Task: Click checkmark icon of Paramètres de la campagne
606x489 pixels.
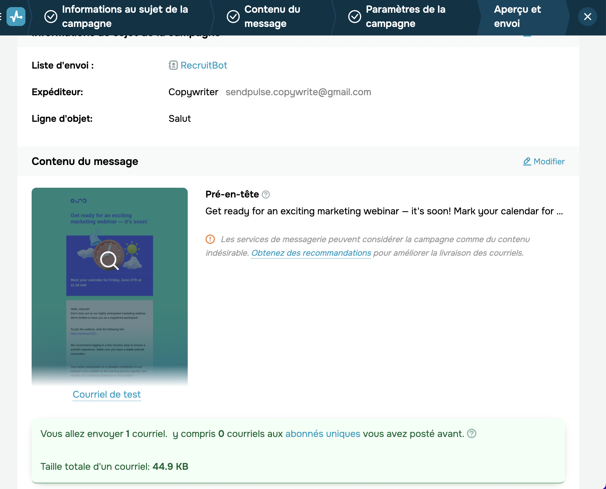Action: 354,17
